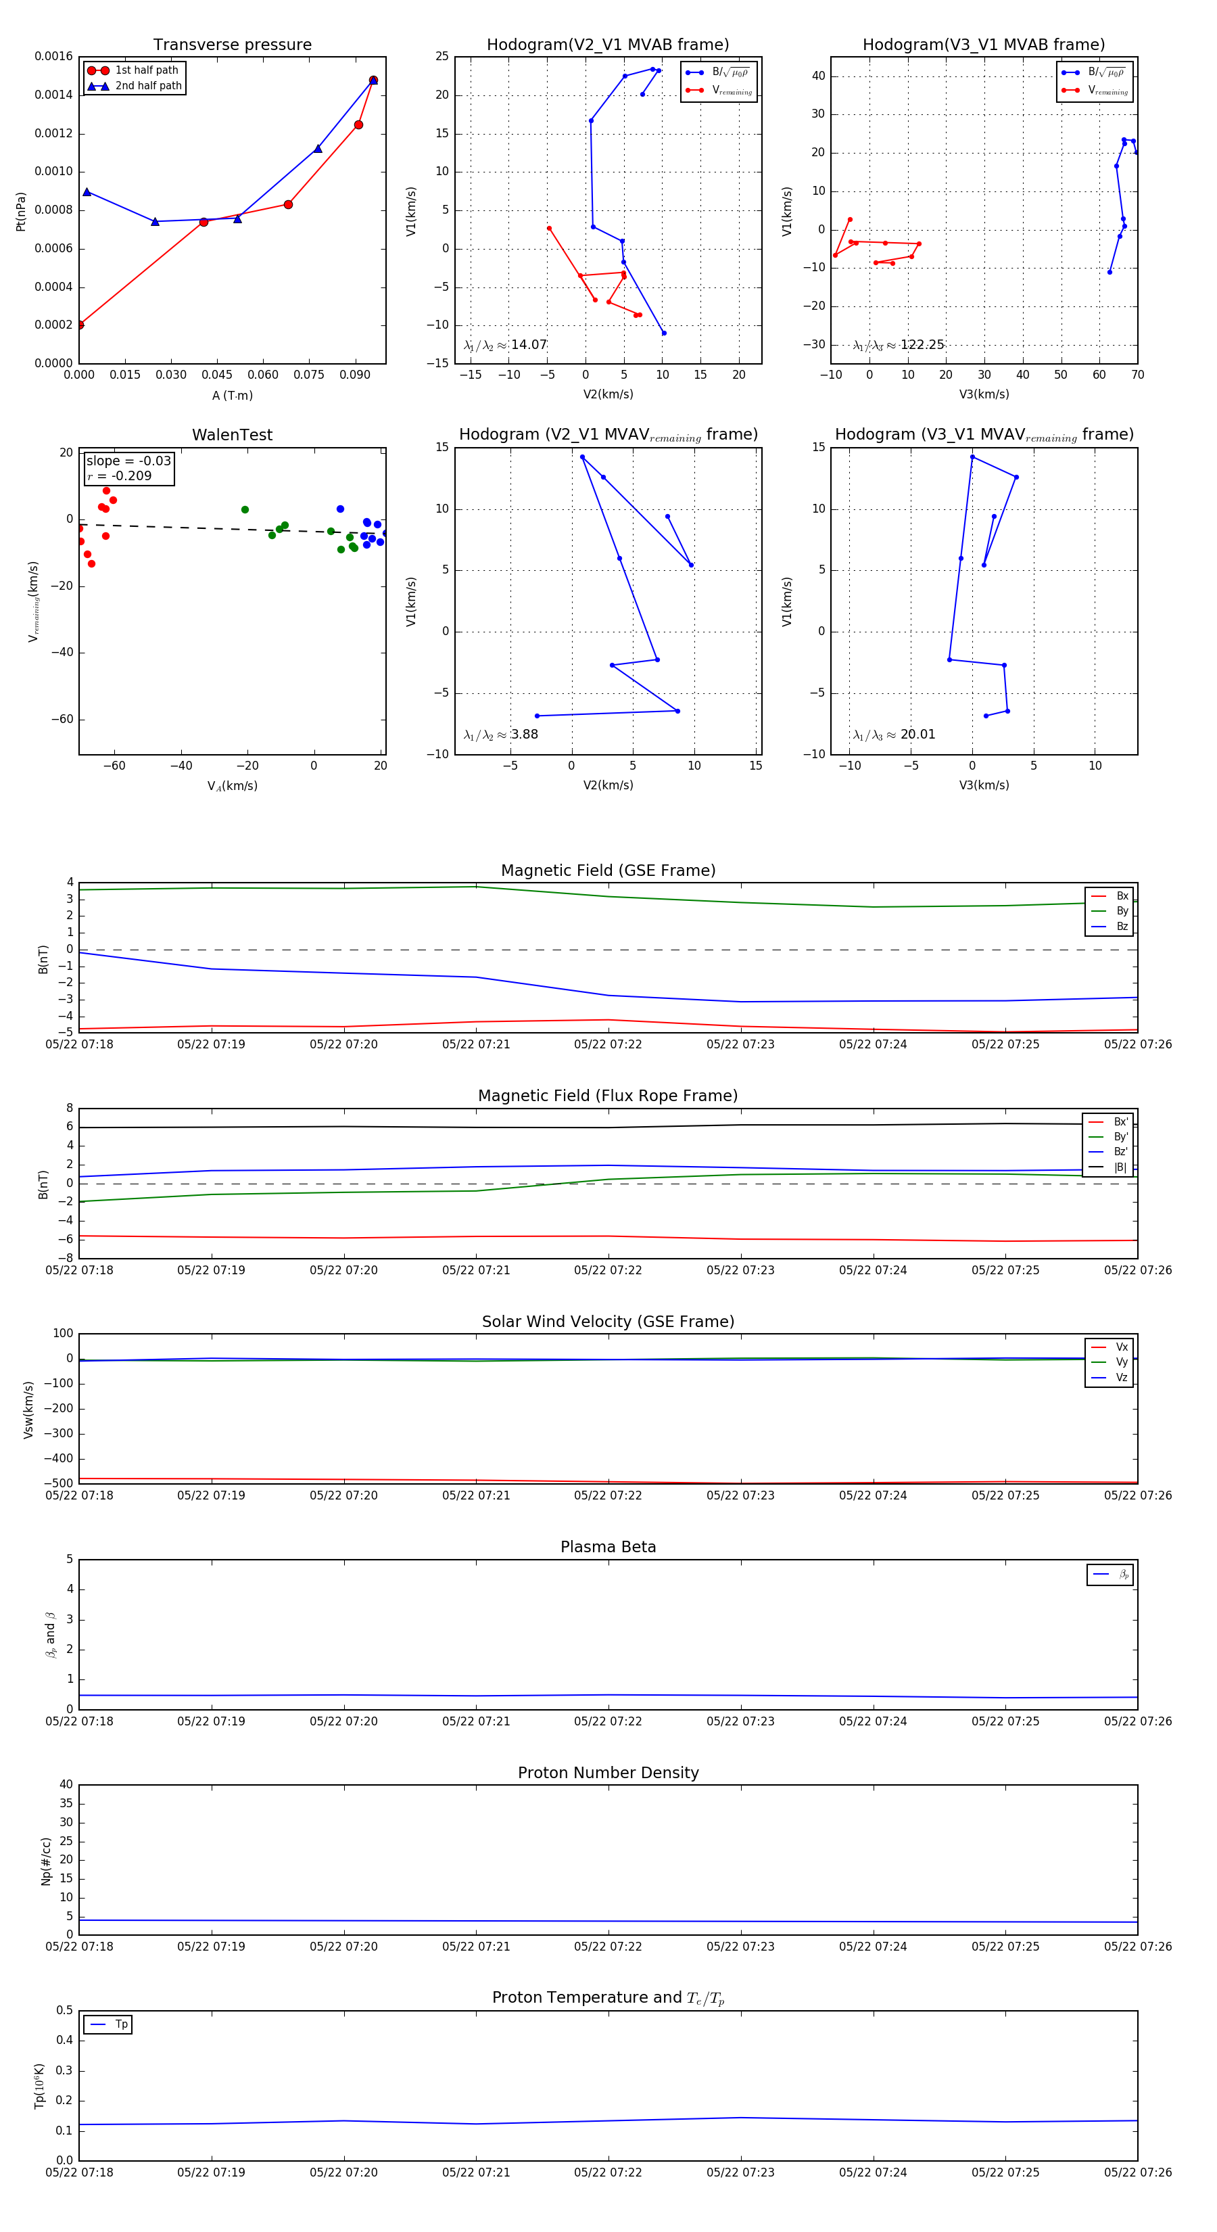The width and height of the screenshot is (1217, 2232).
Task: Click the highest red point in Transverse pressure
Action: [373, 80]
